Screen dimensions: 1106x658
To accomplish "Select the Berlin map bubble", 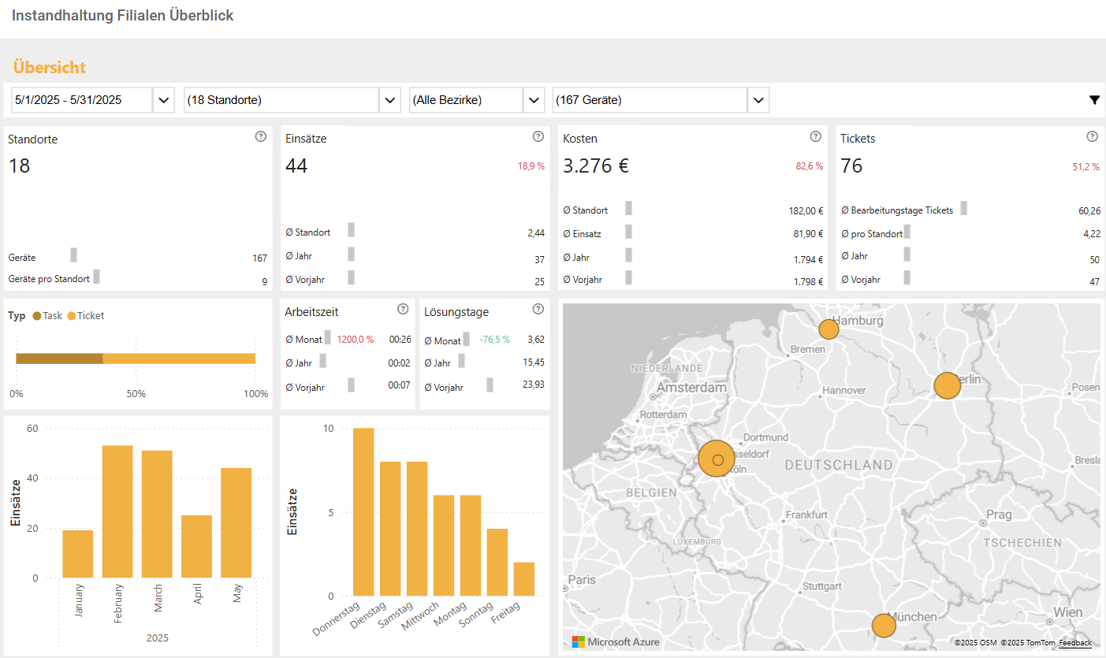I will point(948,386).
